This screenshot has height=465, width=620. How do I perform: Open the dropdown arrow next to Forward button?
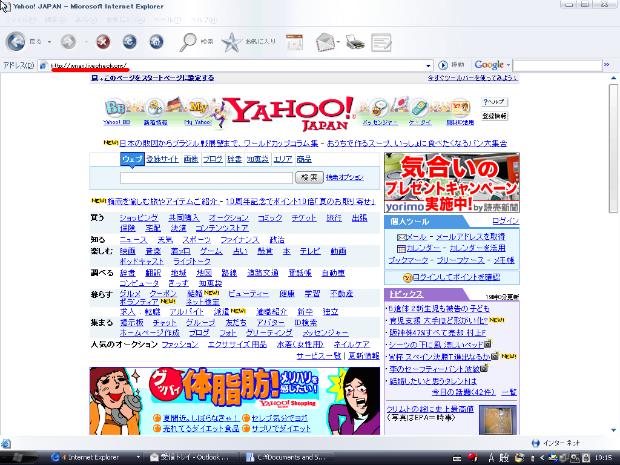click(x=86, y=42)
